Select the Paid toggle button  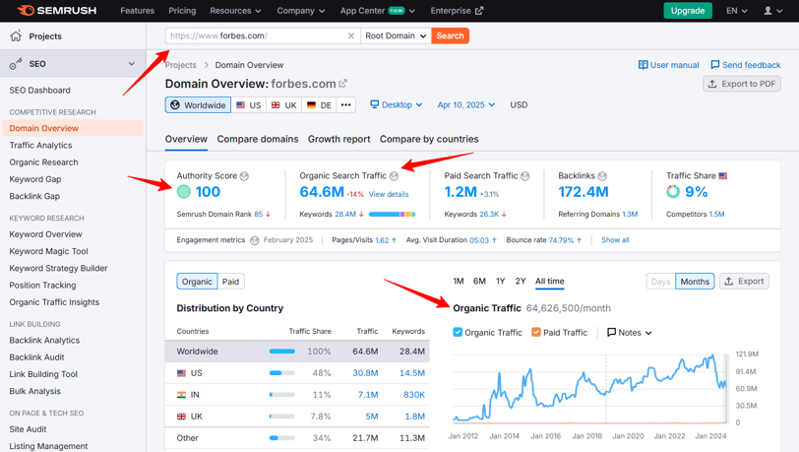pos(231,282)
